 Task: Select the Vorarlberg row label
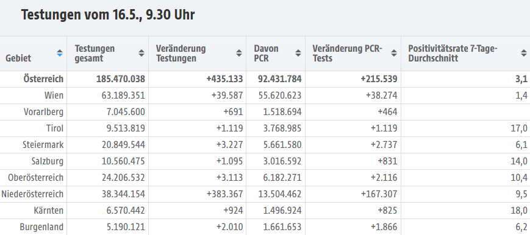tap(43, 112)
